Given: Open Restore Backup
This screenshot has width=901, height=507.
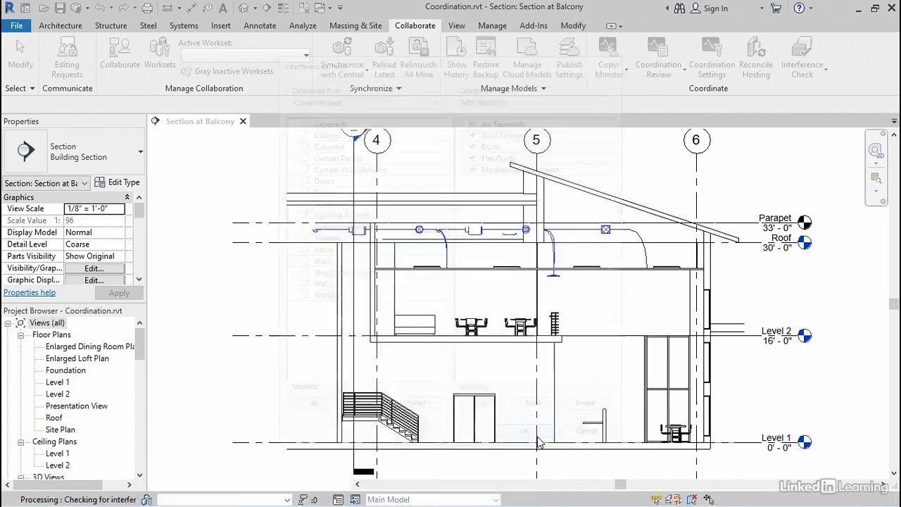Looking at the screenshot, I should [x=486, y=58].
